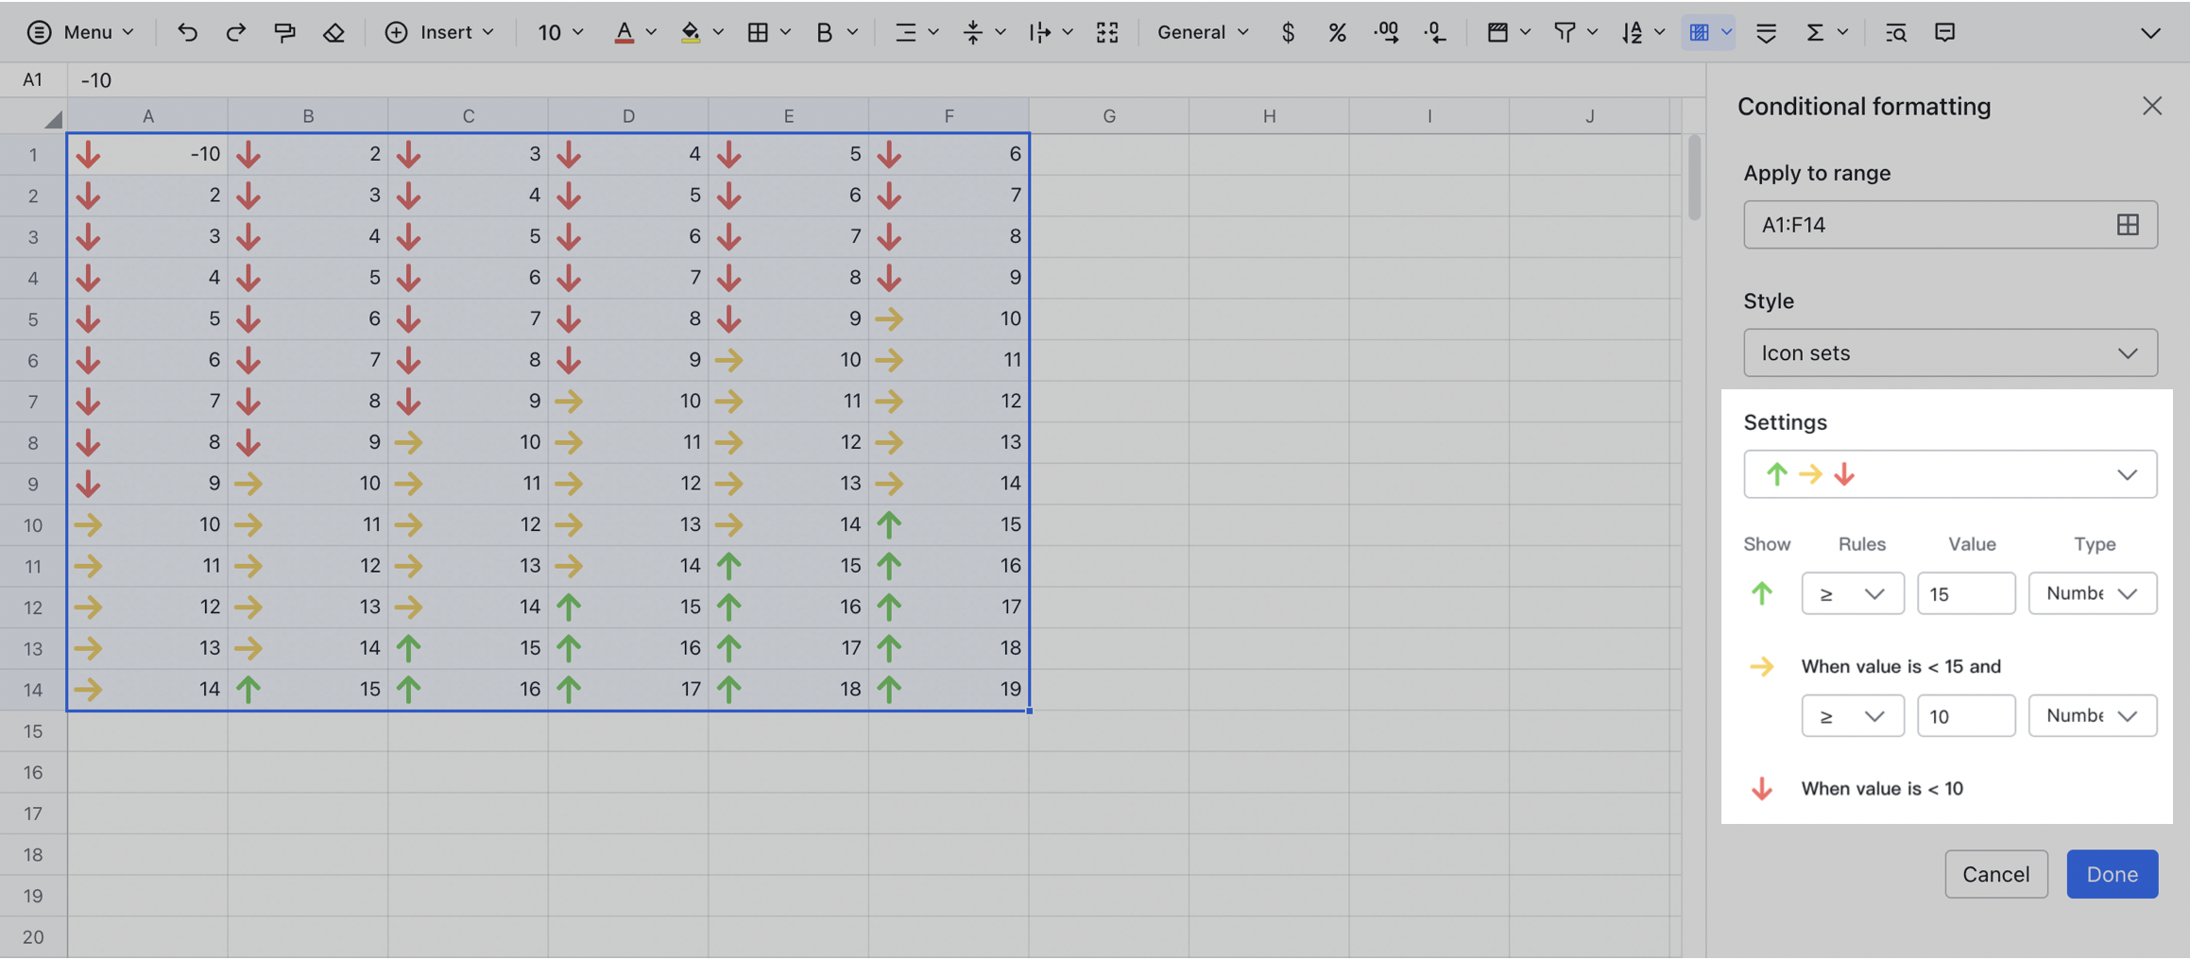
Task: Open the font size dropdown showing 10
Action: [x=557, y=31]
